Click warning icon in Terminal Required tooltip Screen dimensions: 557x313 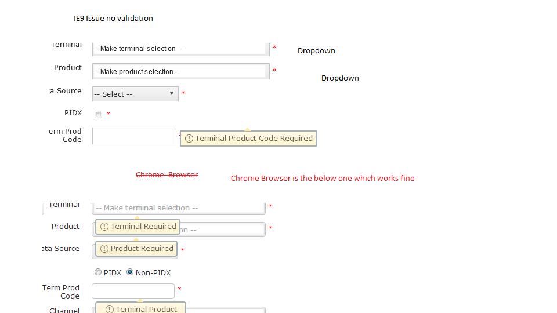click(x=104, y=227)
